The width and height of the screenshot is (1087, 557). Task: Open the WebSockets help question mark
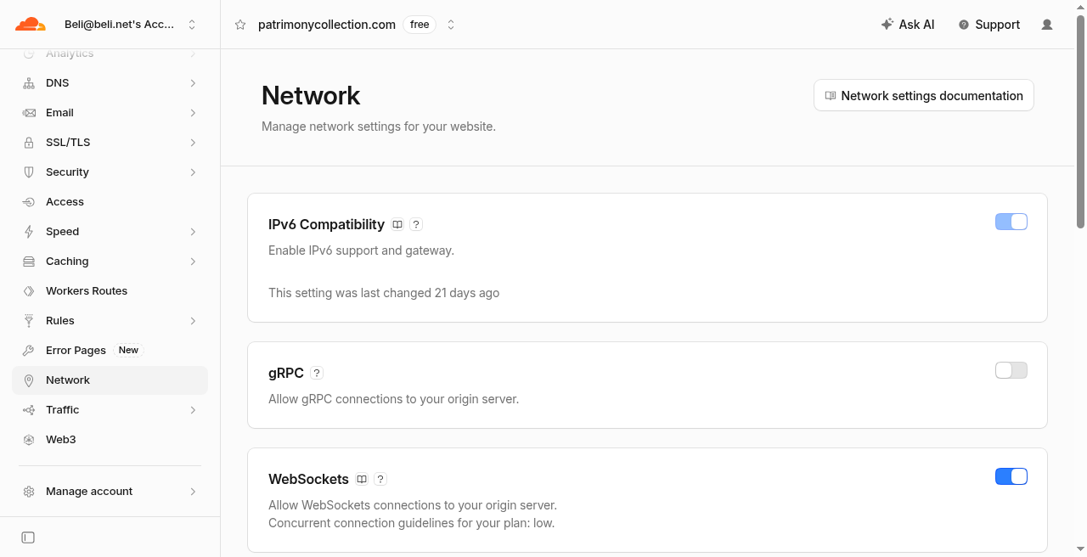380,479
